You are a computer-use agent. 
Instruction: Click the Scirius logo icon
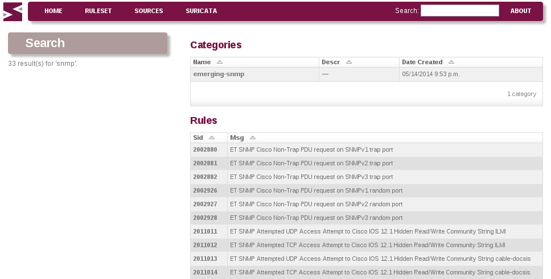pos(13,11)
